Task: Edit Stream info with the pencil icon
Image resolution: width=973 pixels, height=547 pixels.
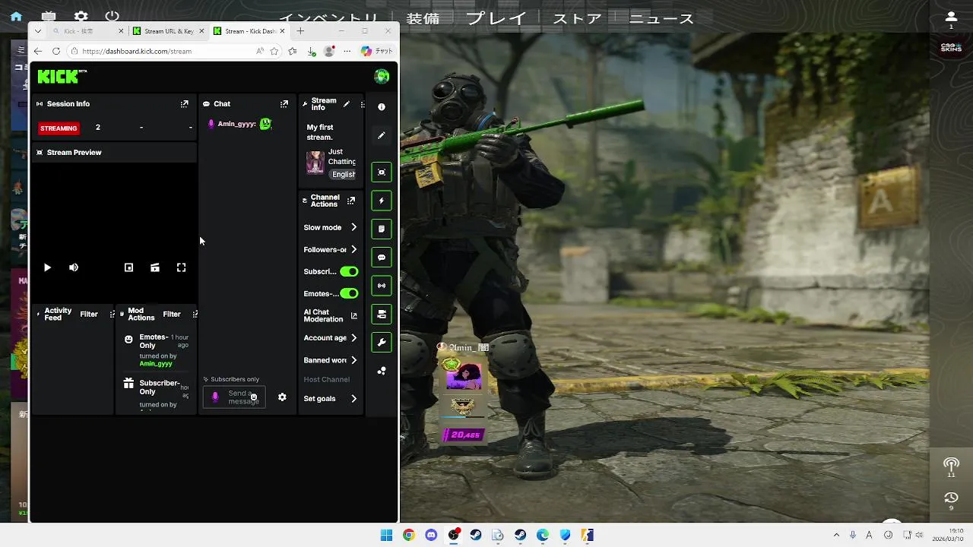Action: pos(347,104)
